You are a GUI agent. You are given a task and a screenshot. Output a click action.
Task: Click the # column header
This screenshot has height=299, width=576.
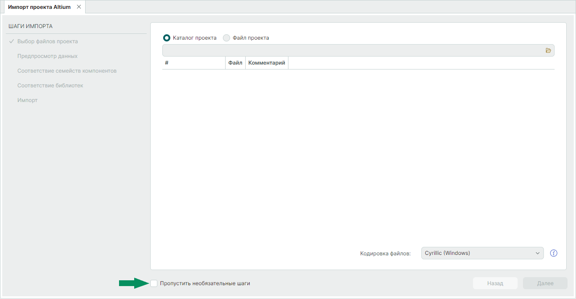(194, 63)
